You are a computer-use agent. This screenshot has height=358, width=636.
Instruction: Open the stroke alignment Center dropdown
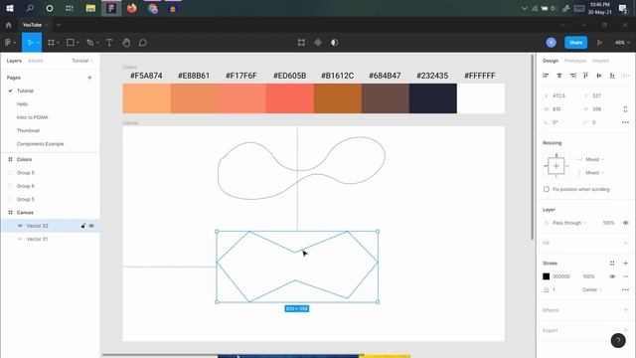coord(592,289)
